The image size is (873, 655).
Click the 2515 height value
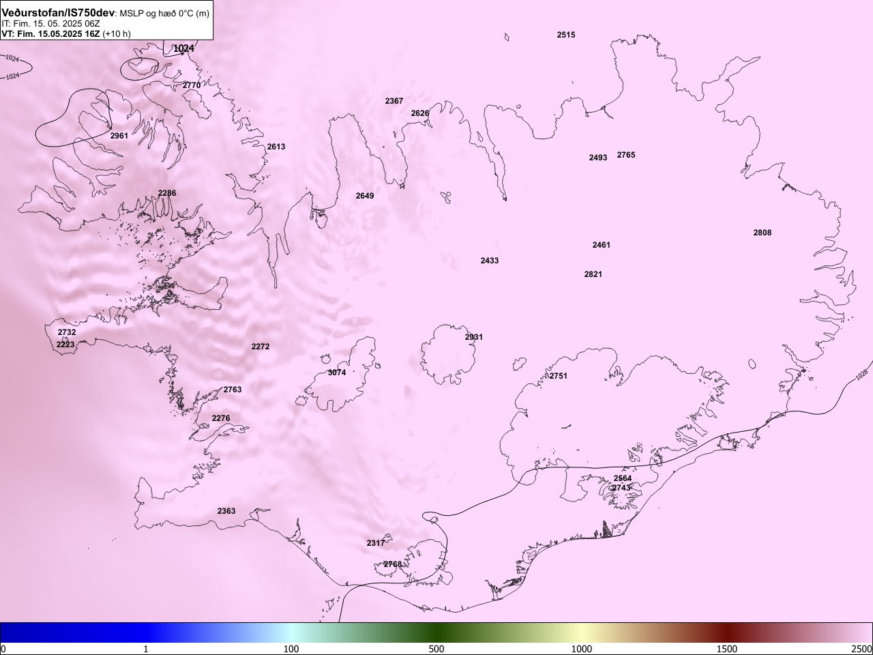[x=566, y=35]
